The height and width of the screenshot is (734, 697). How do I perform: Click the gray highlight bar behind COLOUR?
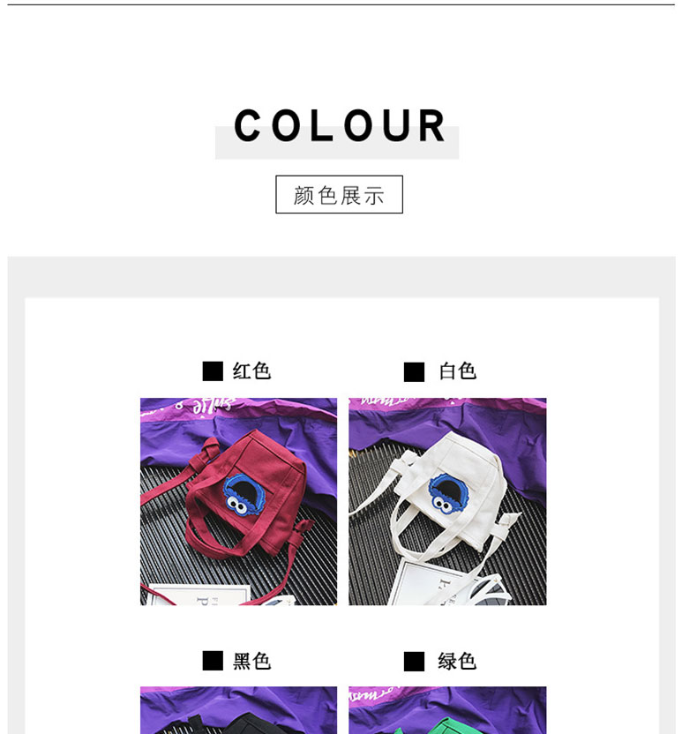[337, 143]
